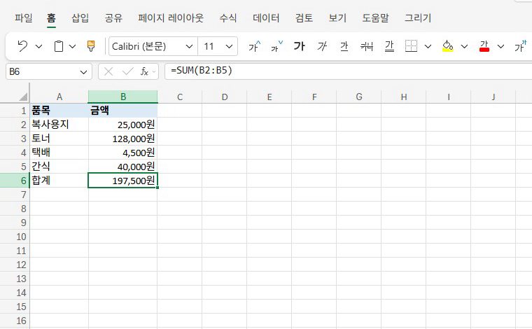Click the Paste clipboard icon

(x=59, y=46)
